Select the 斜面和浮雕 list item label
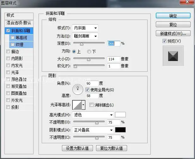Viewport: 195px width, 159px height. (21, 31)
